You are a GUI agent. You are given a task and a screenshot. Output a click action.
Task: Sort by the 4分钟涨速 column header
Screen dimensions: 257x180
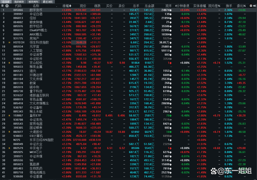tap(182, 6)
